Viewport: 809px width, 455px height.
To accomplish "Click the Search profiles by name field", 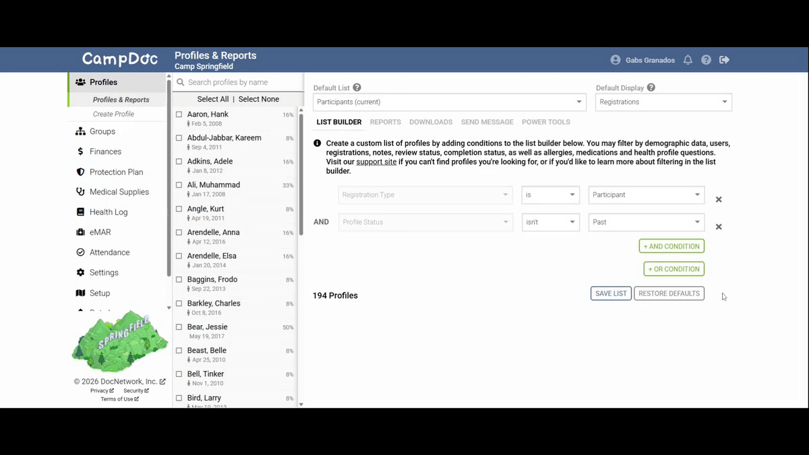I will point(238,82).
